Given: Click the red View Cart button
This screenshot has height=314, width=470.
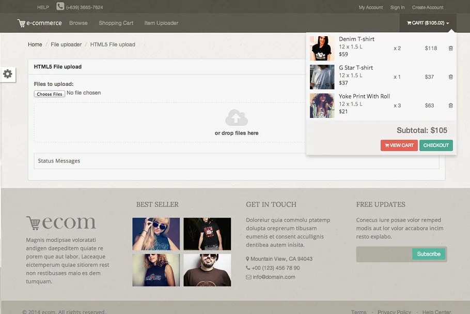Looking at the screenshot, I should (399, 145).
